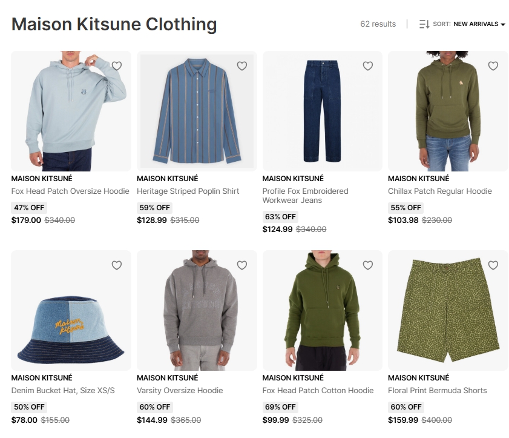Click Fox Head Patch Cotton Hoodie title

318,390
